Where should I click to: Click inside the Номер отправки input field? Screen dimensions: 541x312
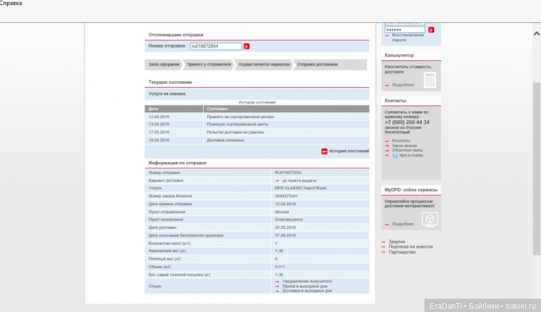pos(216,46)
